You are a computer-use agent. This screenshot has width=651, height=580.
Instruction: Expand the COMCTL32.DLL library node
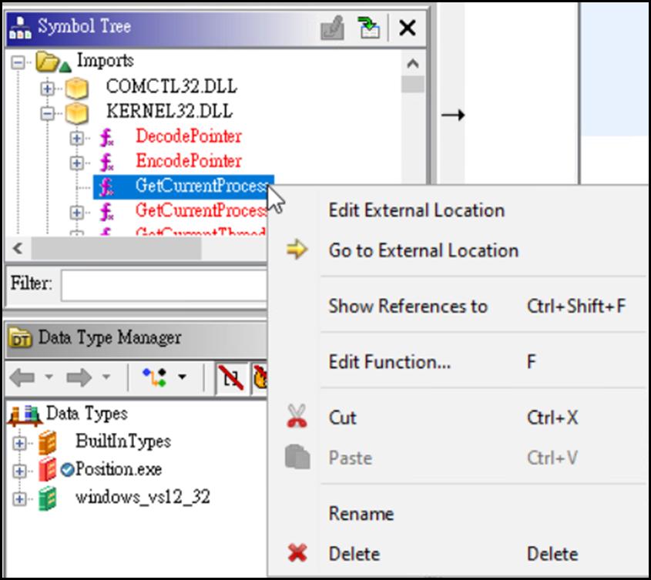(x=47, y=89)
